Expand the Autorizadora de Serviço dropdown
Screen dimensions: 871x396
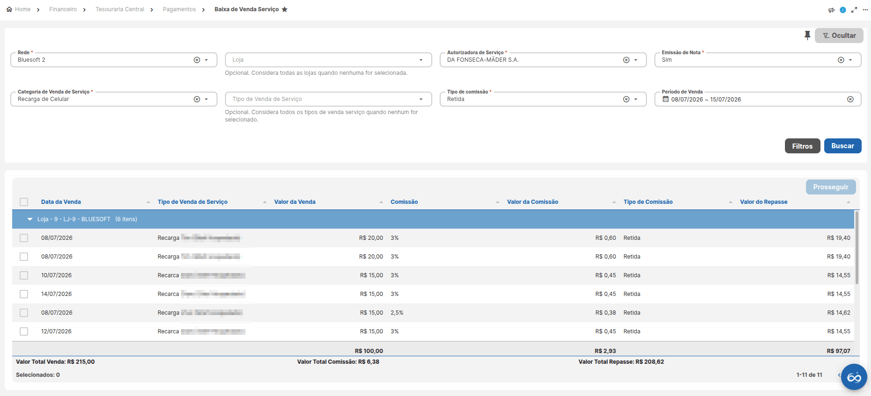pyautogui.click(x=636, y=60)
